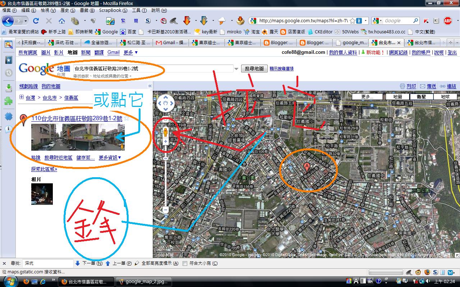Open new tab with plus button in tab strip

tap(451, 43)
